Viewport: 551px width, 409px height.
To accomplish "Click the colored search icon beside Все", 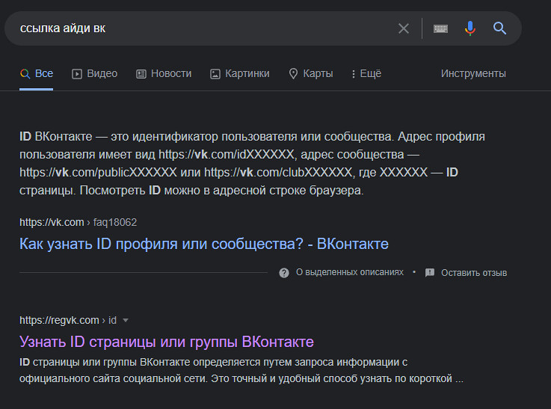I will coord(25,74).
